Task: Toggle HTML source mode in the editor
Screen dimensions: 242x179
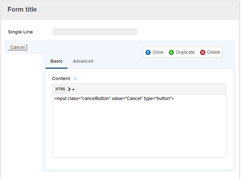Action: click(x=60, y=89)
